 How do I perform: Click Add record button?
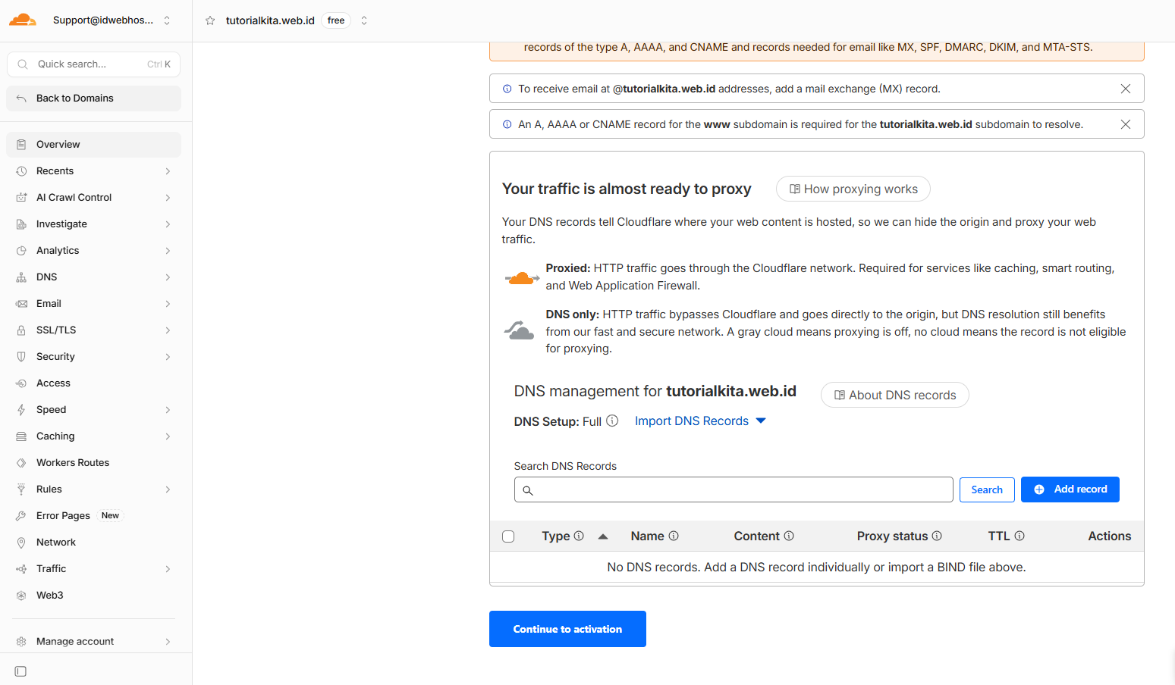(1070, 490)
